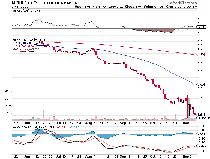The height and width of the screenshot is (159, 210).
Task: Click the Close 1.01 value in header
Action: pos(133,7)
